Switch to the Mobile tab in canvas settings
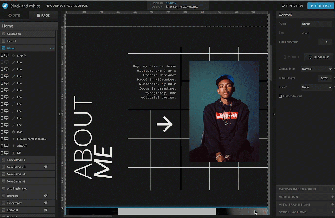Image resolution: width=335 pixels, height=218 pixels. click(291, 57)
